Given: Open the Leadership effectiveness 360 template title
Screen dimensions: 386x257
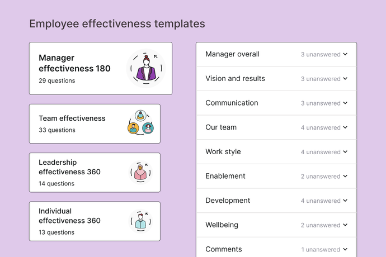Looking at the screenshot, I should pos(69,167).
